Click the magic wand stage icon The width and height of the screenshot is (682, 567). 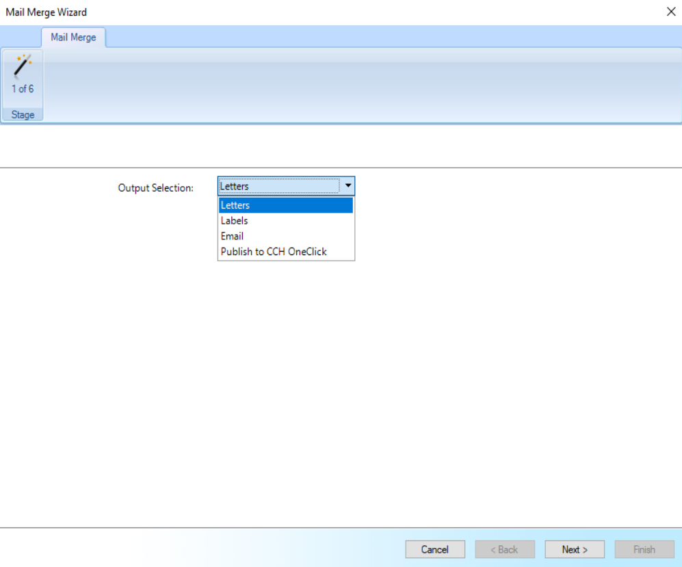[x=23, y=66]
